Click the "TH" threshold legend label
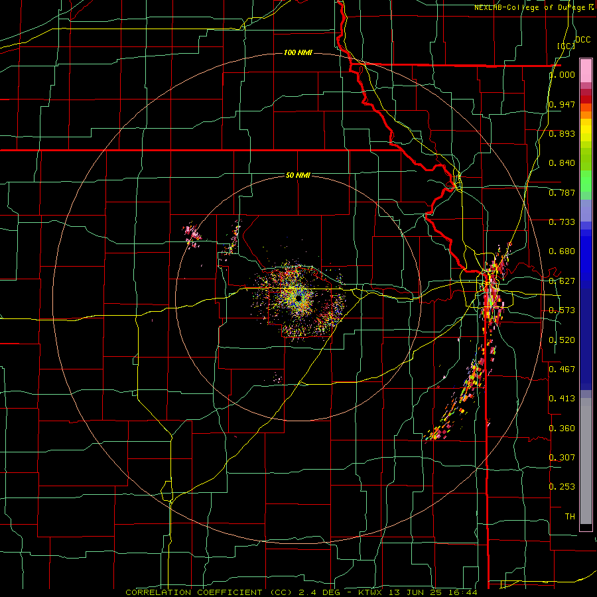The height and width of the screenshot is (597, 597). pos(570,517)
